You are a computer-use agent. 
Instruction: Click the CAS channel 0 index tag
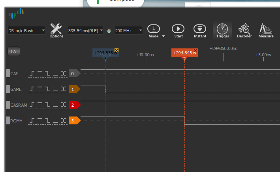click(x=75, y=73)
